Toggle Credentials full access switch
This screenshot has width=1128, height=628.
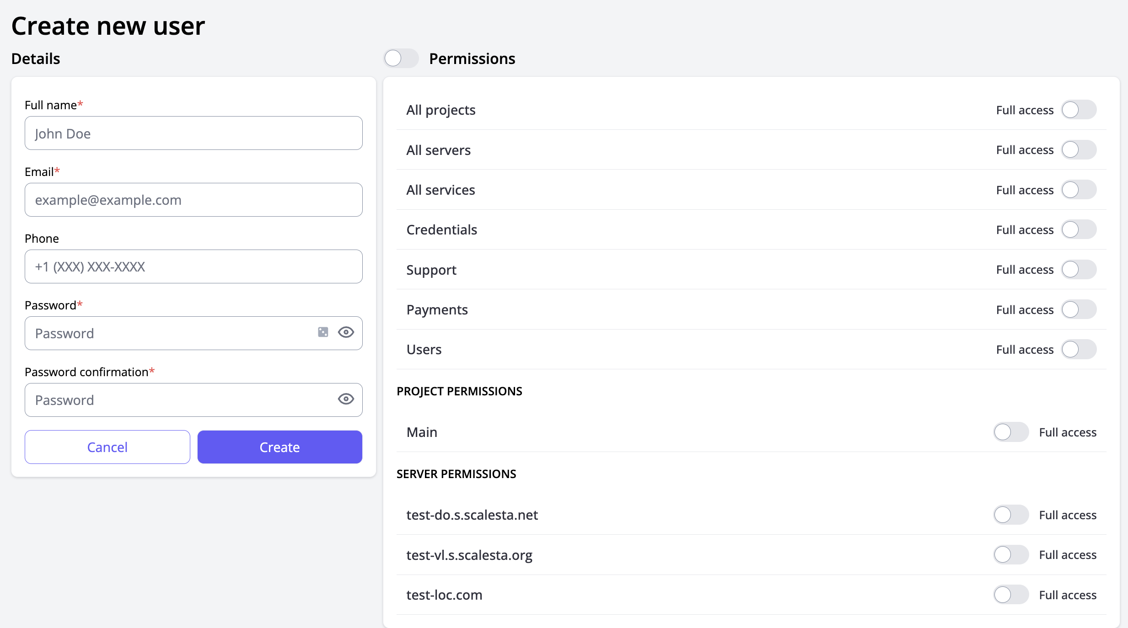click(x=1079, y=229)
